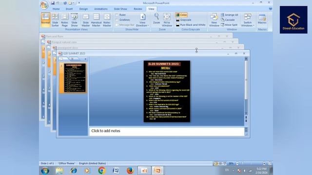Click Fit to Window

point(167,19)
